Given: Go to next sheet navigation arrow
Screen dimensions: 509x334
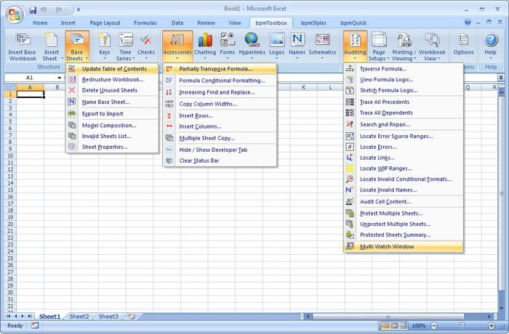Looking at the screenshot, I should click(23, 316).
